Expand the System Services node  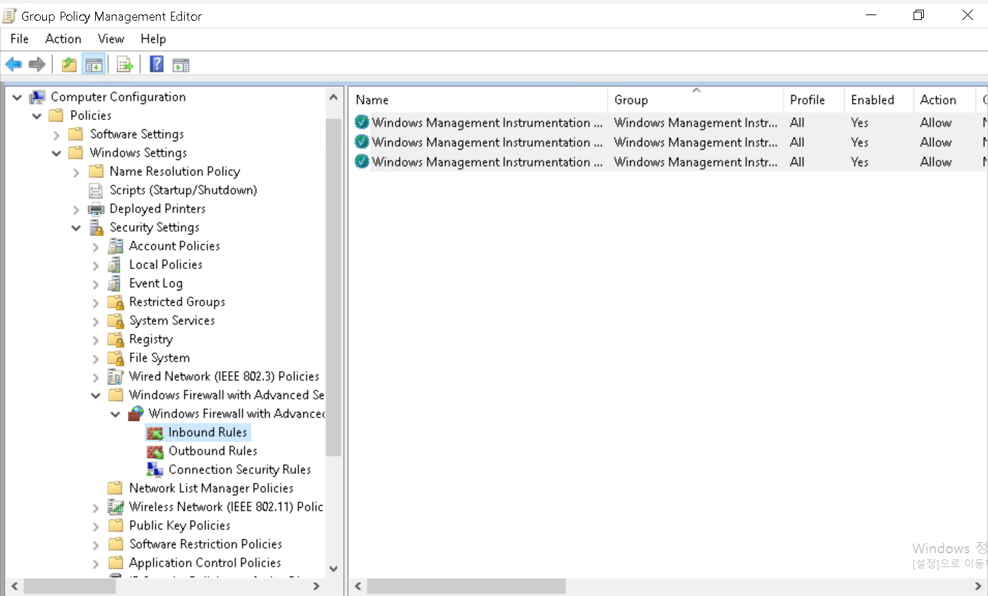96,321
